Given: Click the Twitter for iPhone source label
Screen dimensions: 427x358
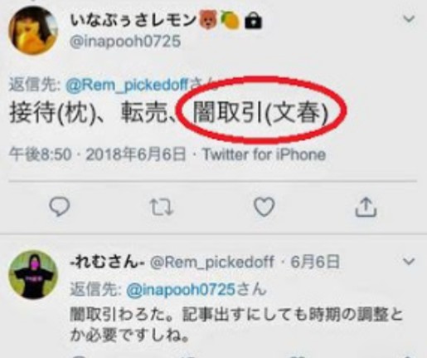Looking at the screenshot, I should [264, 154].
